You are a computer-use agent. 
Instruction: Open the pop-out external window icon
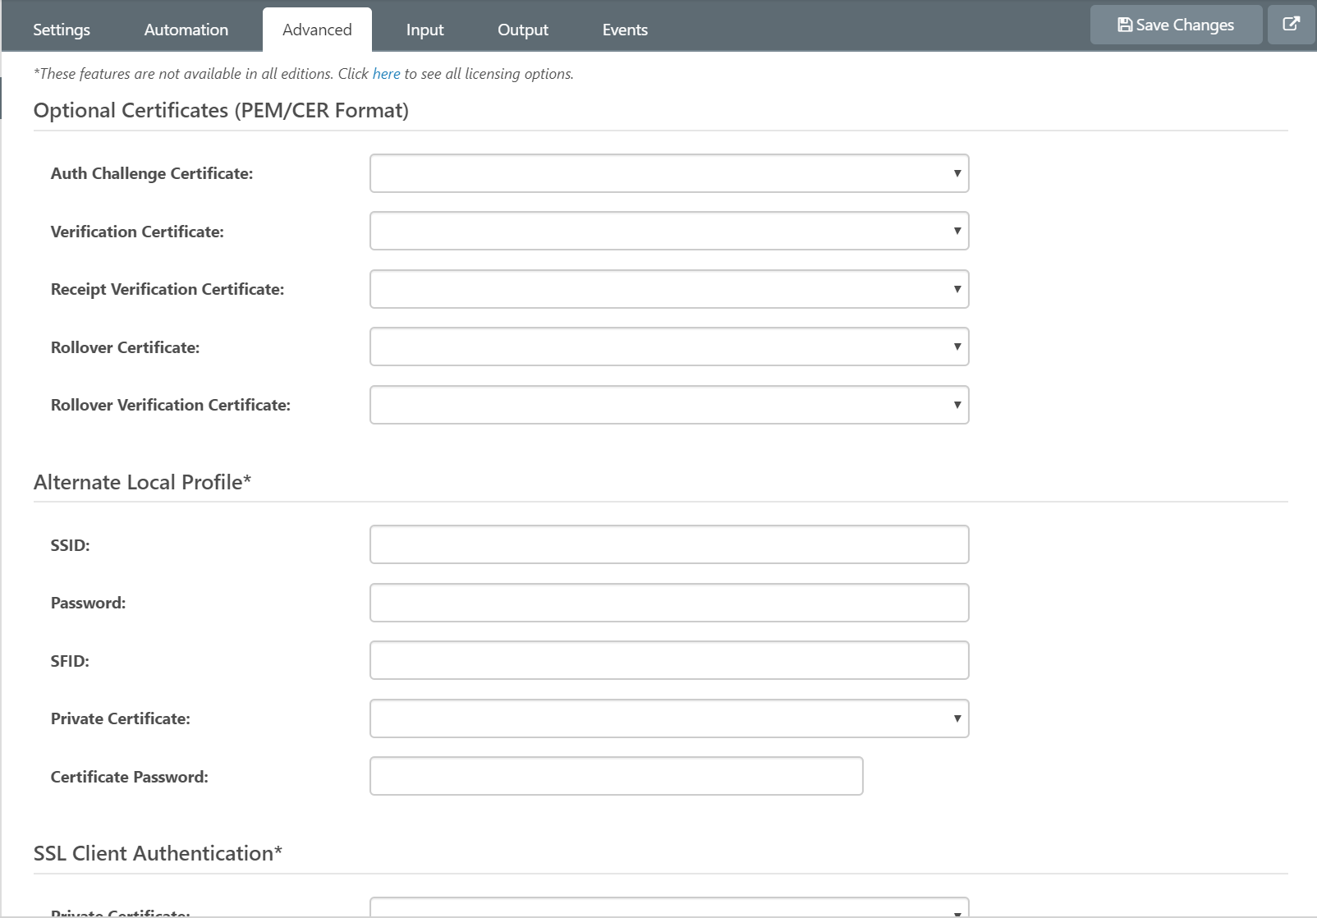point(1292,25)
